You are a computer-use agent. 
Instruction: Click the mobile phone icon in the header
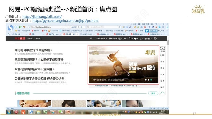click(155, 39)
